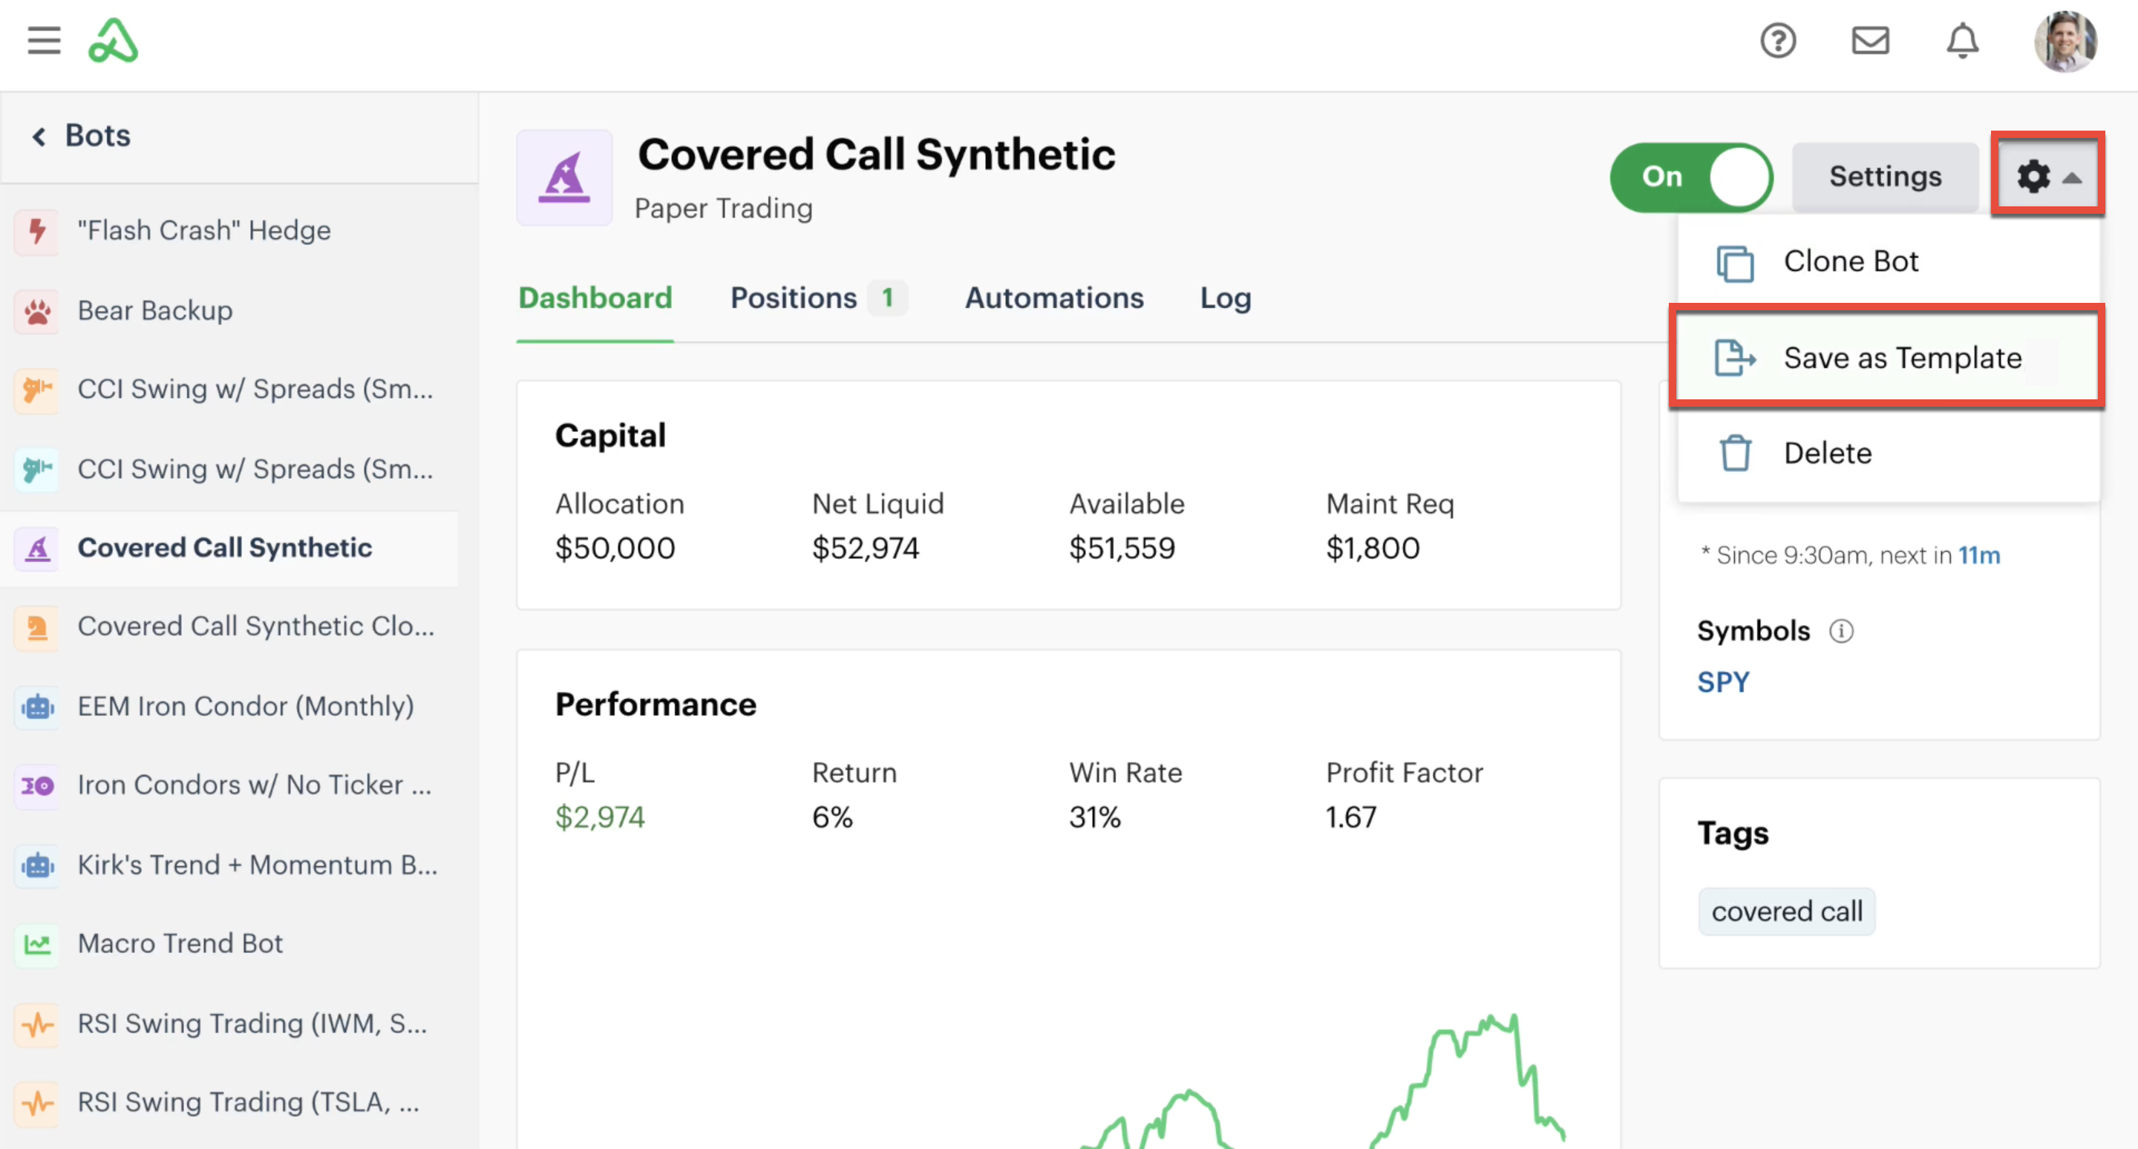Screen dimensions: 2138x1149
Task: Open the hamburger navigation menu
Action: coord(44,40)
